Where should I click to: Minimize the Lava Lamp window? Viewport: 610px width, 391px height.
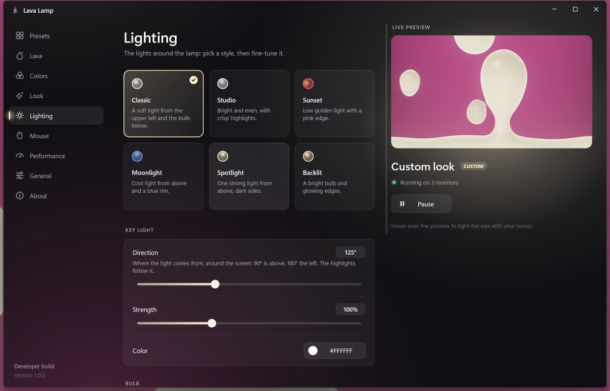[554, 9]
